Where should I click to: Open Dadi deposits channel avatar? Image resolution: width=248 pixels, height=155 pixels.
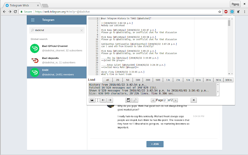tap(34, 60)
